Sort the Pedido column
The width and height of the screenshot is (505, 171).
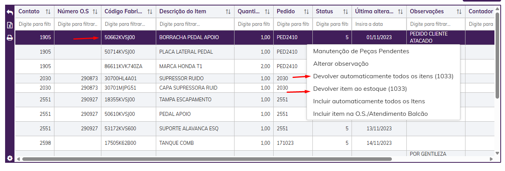click(306, 12)
